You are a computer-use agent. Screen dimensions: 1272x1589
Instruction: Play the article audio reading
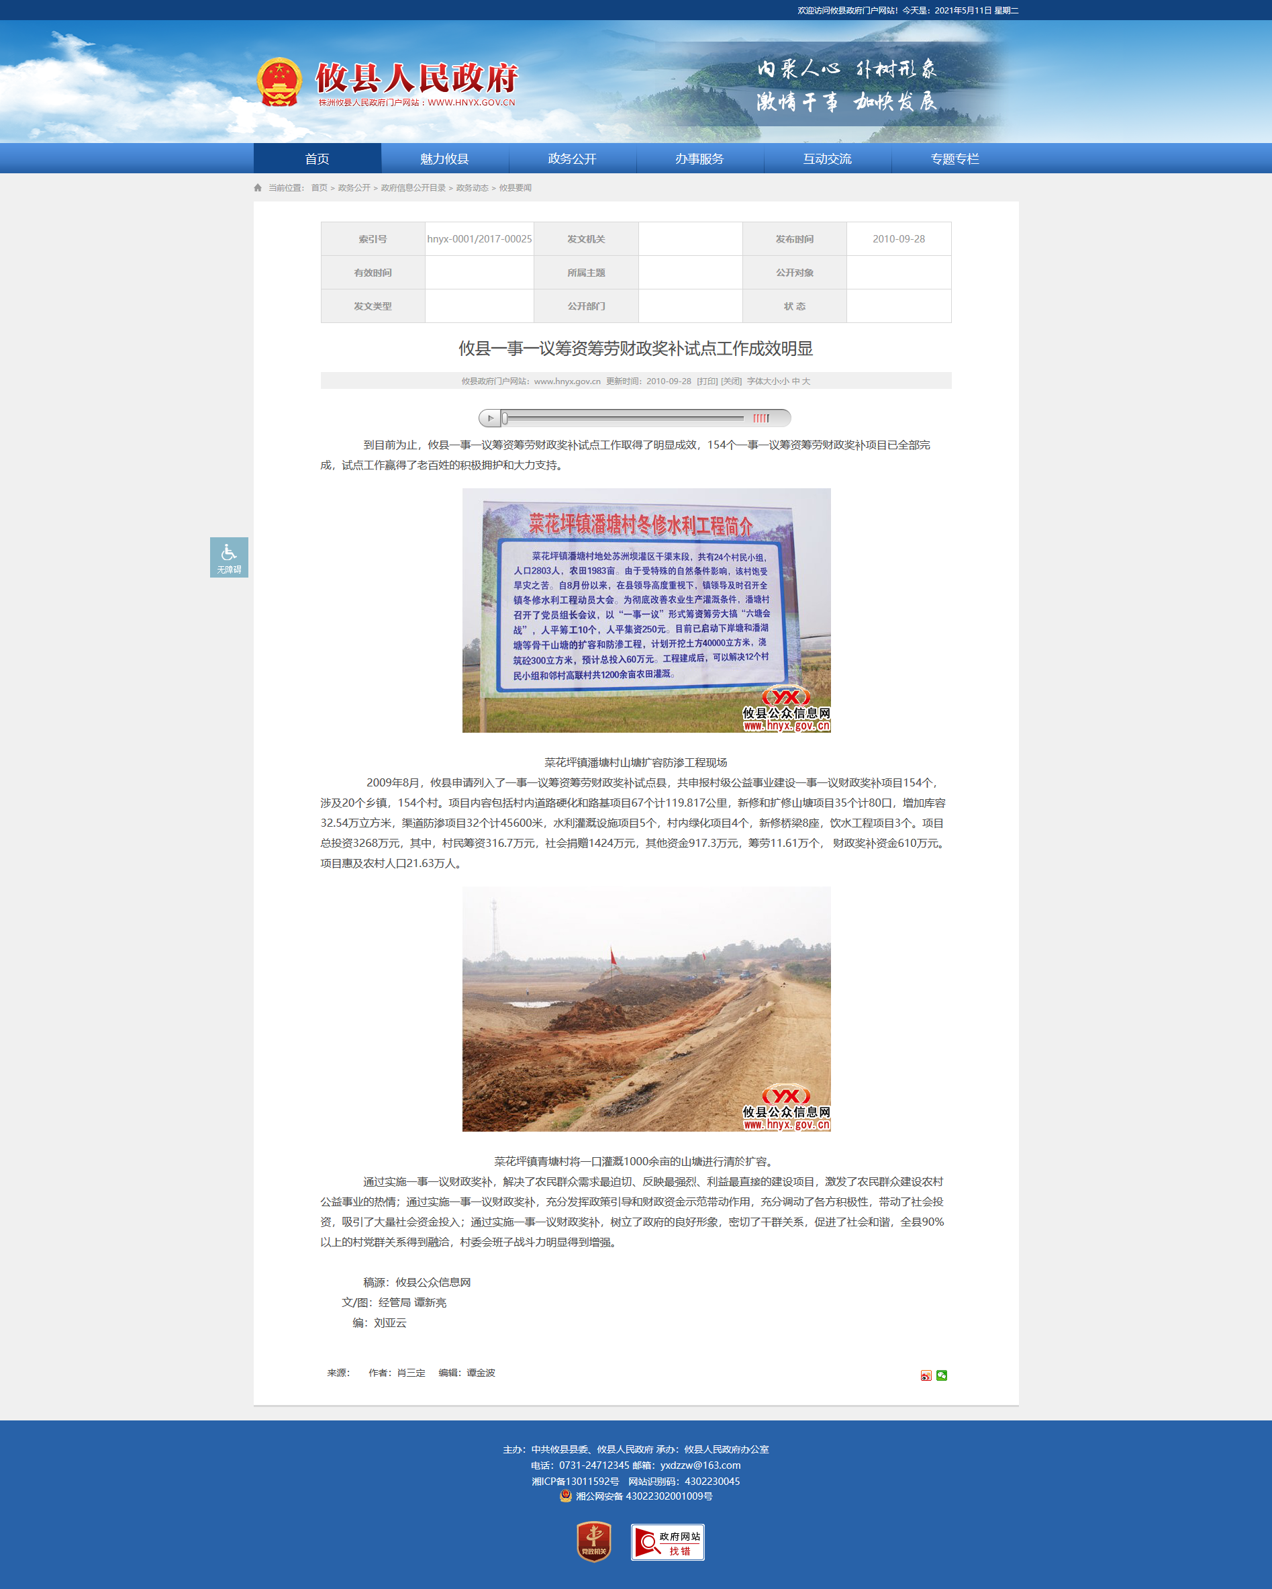click(490, 418)
